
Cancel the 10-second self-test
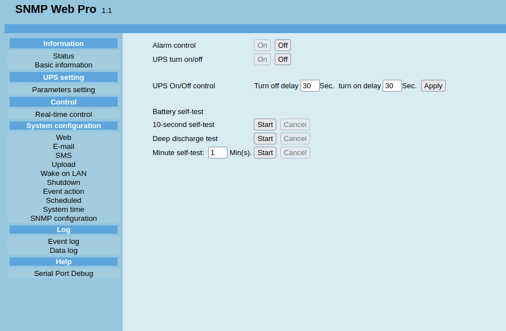[295, 124]
